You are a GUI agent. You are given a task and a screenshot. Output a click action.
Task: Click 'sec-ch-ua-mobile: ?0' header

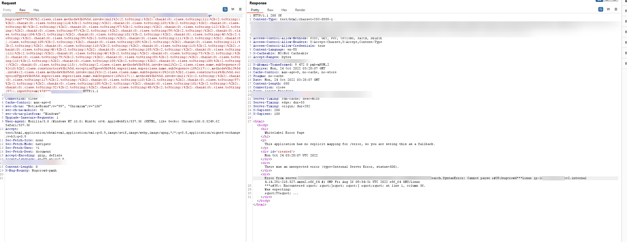click(24, 110)
